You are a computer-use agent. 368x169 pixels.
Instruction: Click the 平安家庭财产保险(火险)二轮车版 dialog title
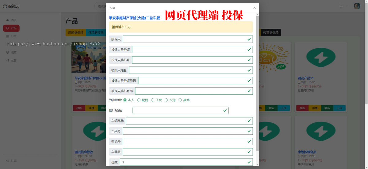[134, 18]
